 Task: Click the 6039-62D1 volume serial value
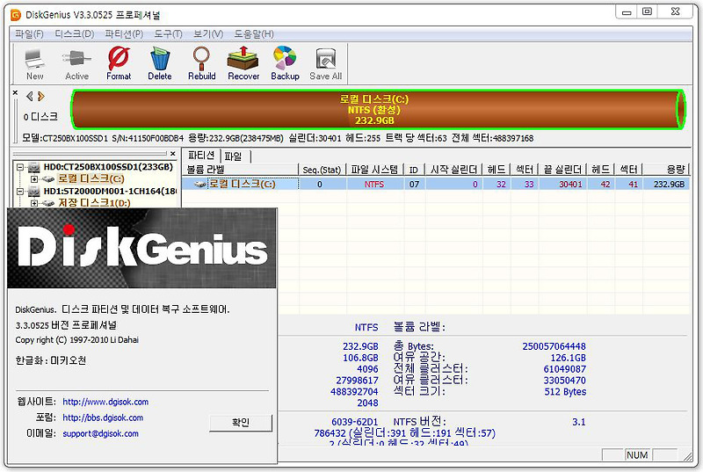coord(355,422)
